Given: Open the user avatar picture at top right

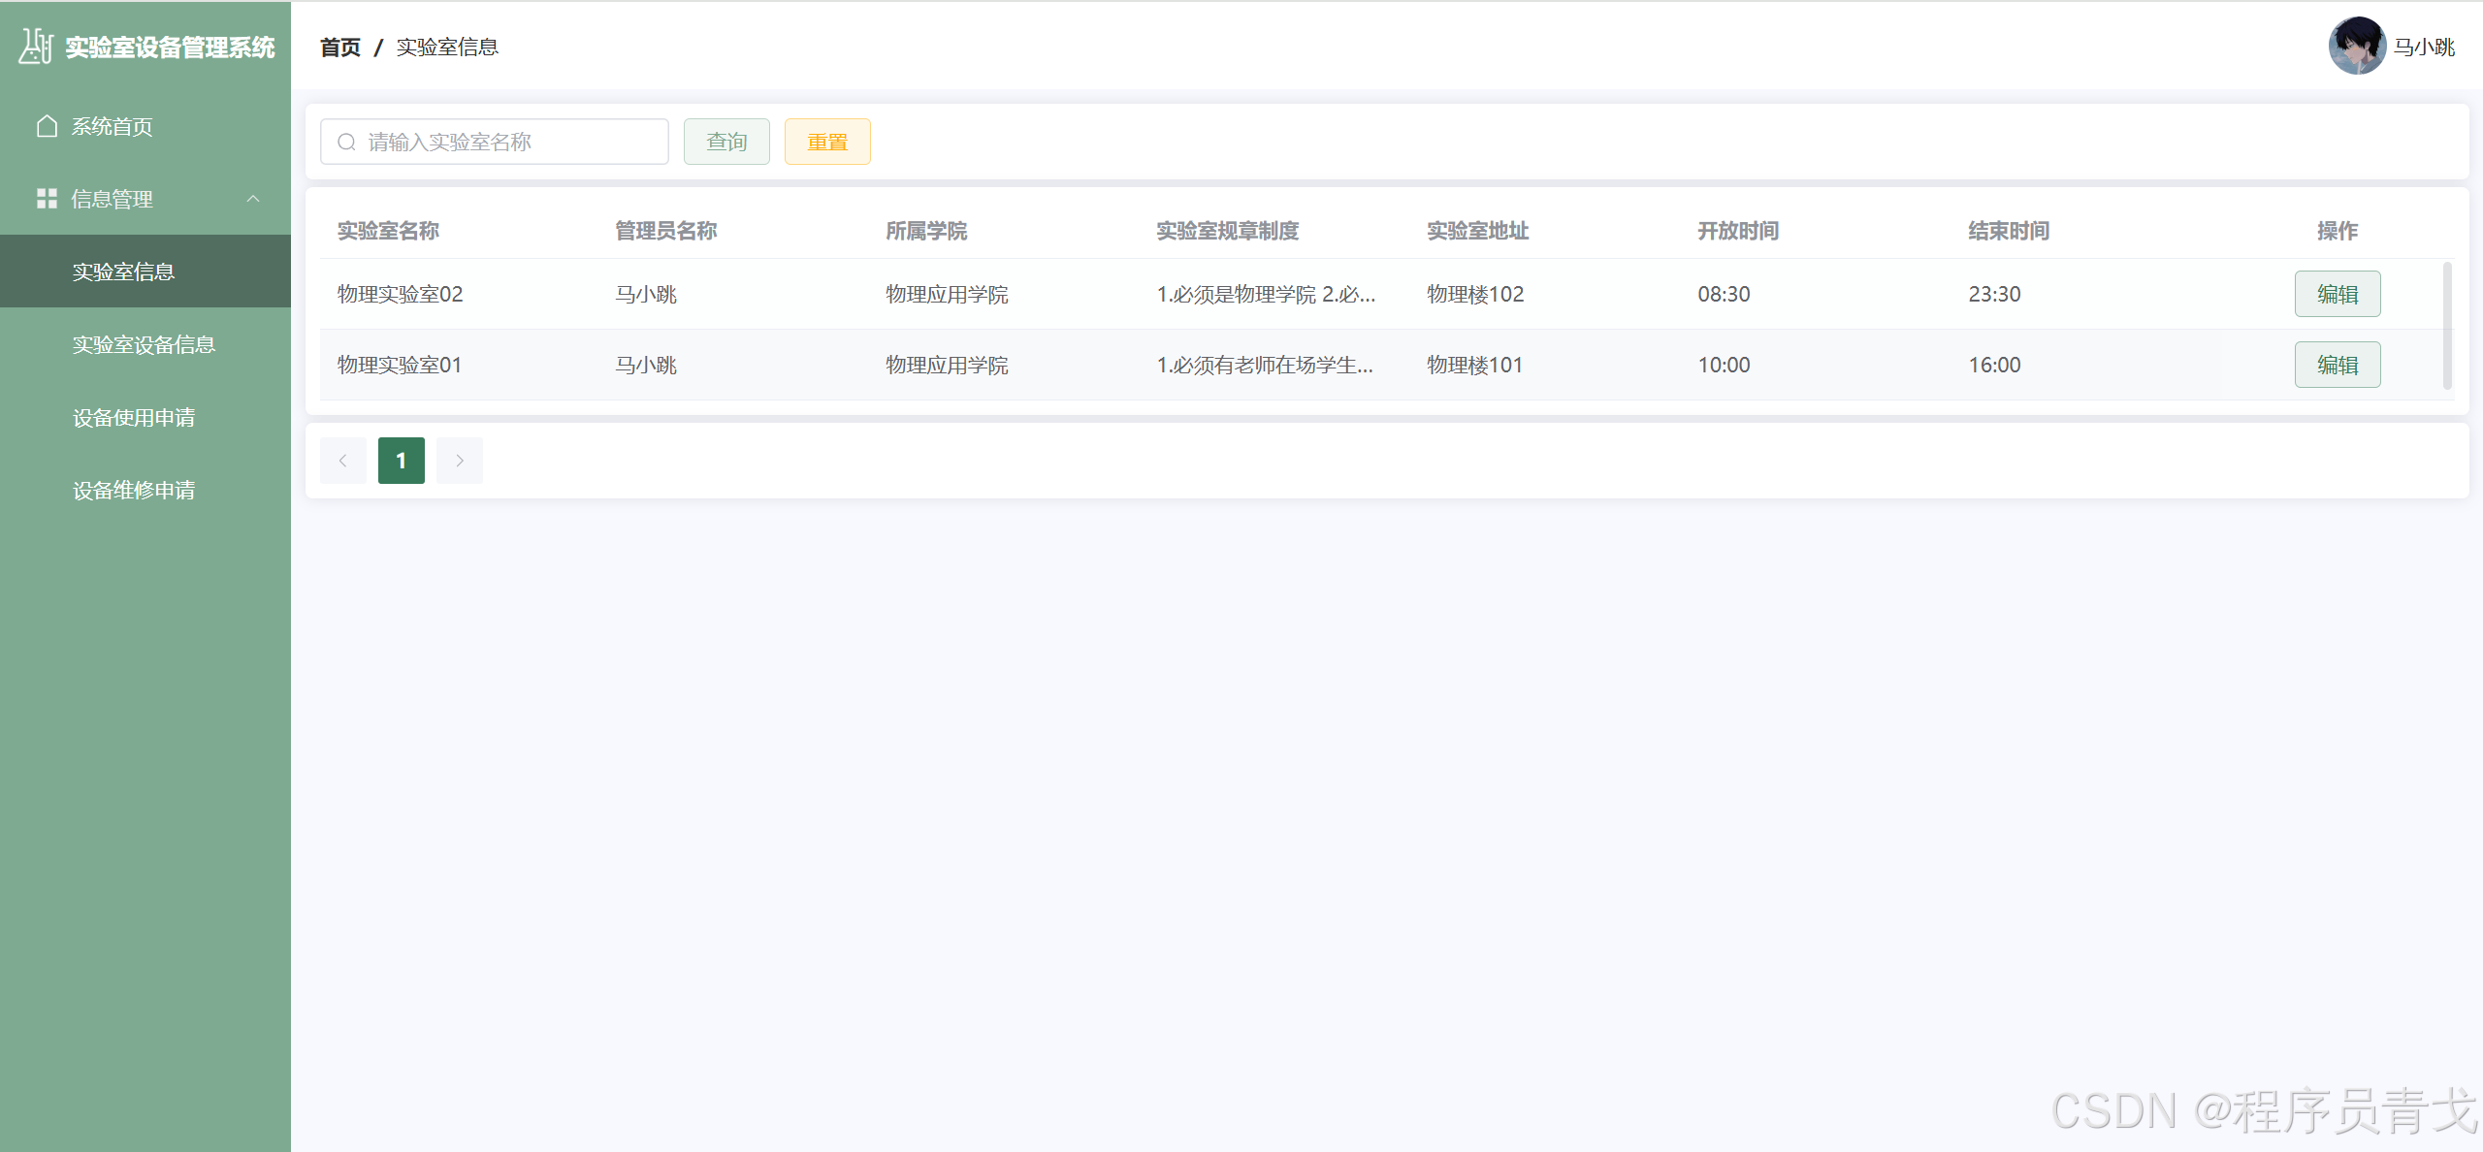Looking at the screenshot, I should coord(2357,46).
